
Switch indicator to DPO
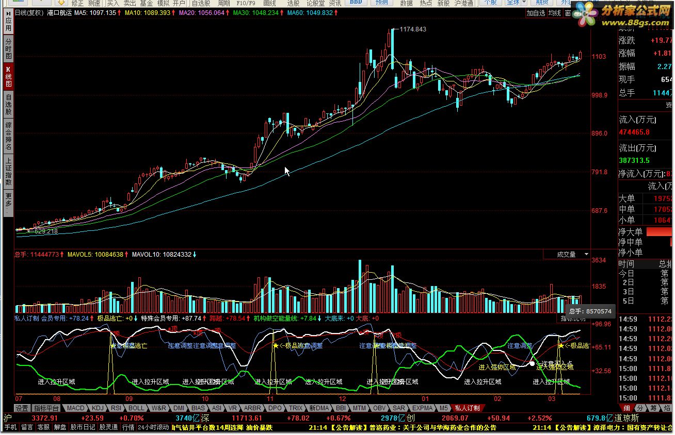click(x=276, y=408)
